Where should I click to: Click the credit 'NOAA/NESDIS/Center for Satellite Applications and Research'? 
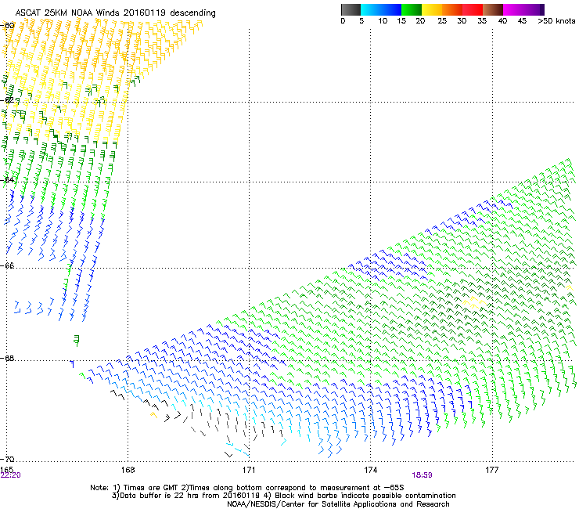338,504
